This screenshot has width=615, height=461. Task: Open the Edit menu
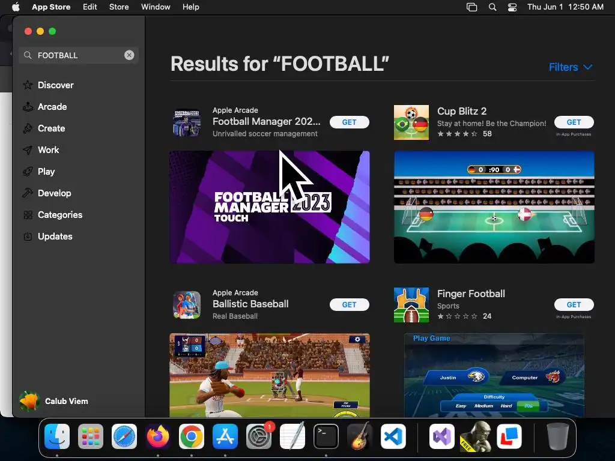point(90,7)
